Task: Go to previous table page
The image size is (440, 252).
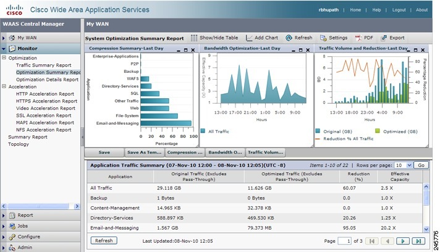Action: click(387, 241)
